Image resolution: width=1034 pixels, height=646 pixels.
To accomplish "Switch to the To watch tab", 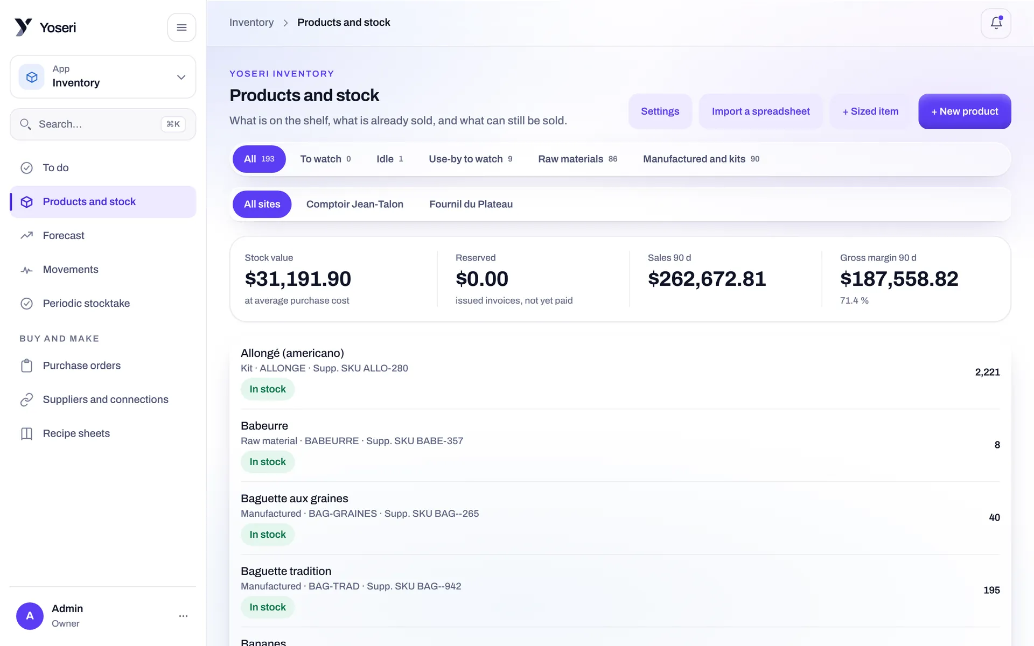I will tap(325, 159).
